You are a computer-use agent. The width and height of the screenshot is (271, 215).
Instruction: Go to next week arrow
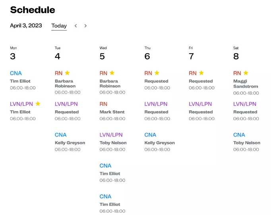tap(85, 26)
